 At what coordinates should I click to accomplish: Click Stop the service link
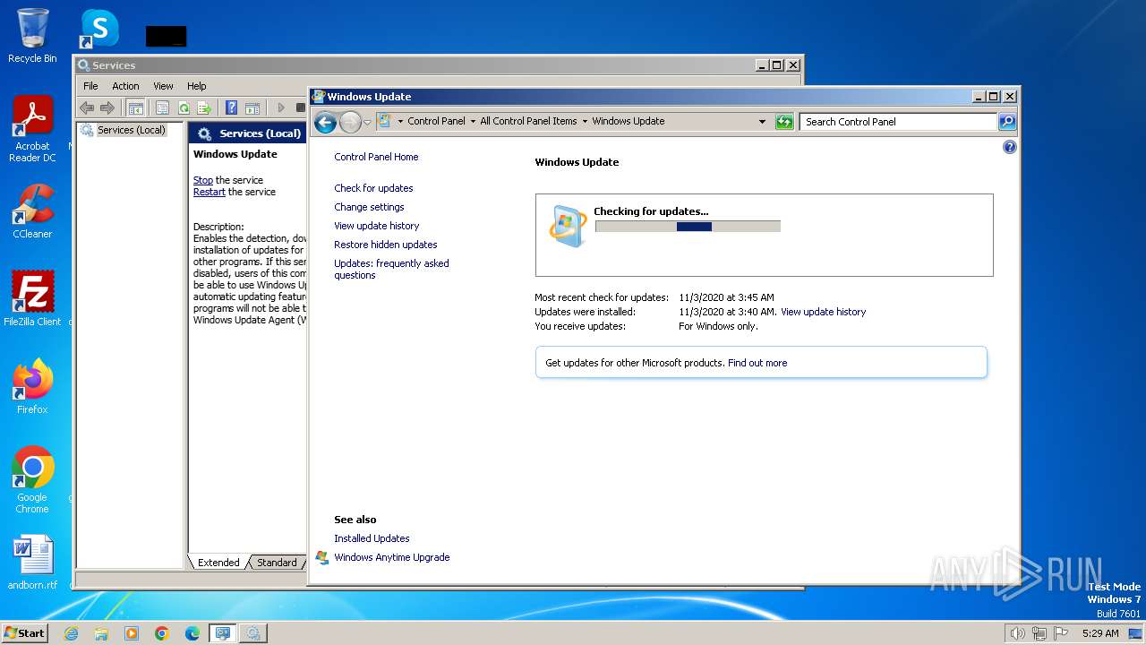203,180
